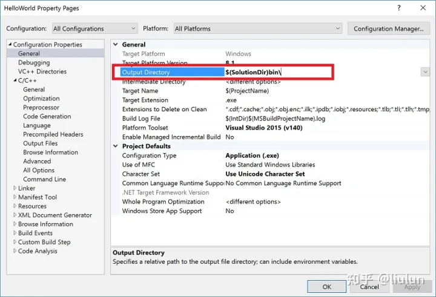Open the Platform dropdown
The height and width of the screenshot is (297, 436).
257,28
